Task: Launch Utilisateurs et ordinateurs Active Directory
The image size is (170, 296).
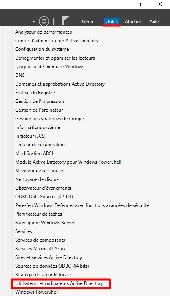Action: click(59, 283)
